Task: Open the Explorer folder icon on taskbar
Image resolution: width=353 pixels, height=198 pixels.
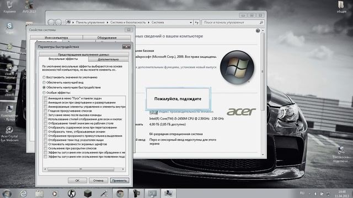Action: click(39, 194)
